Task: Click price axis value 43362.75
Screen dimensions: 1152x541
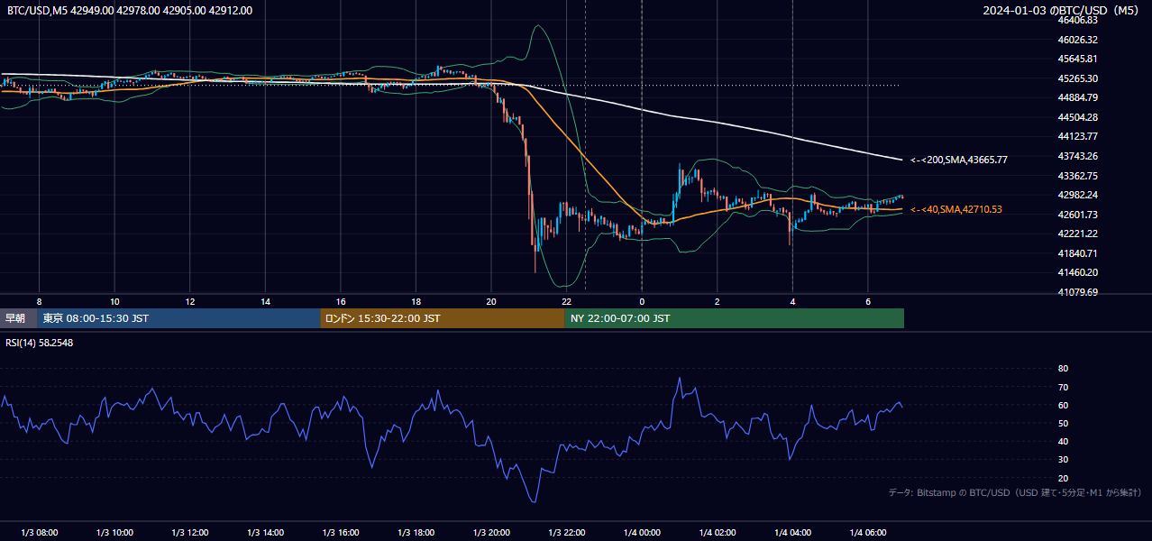Action: 1077,175
